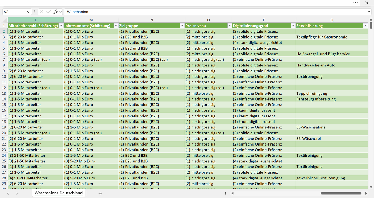Select column N header
This screenshot has height=198, width=374.
[x=152, y=20]
